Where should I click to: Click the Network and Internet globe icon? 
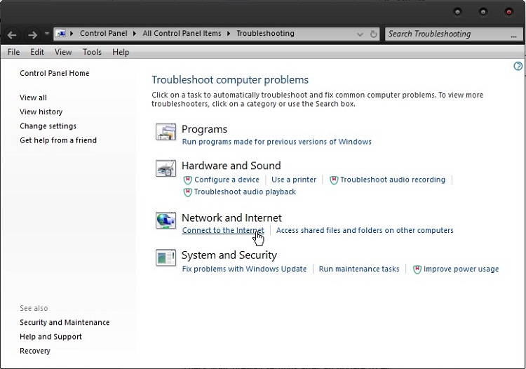pyautogui.click(x=166, y=220)
